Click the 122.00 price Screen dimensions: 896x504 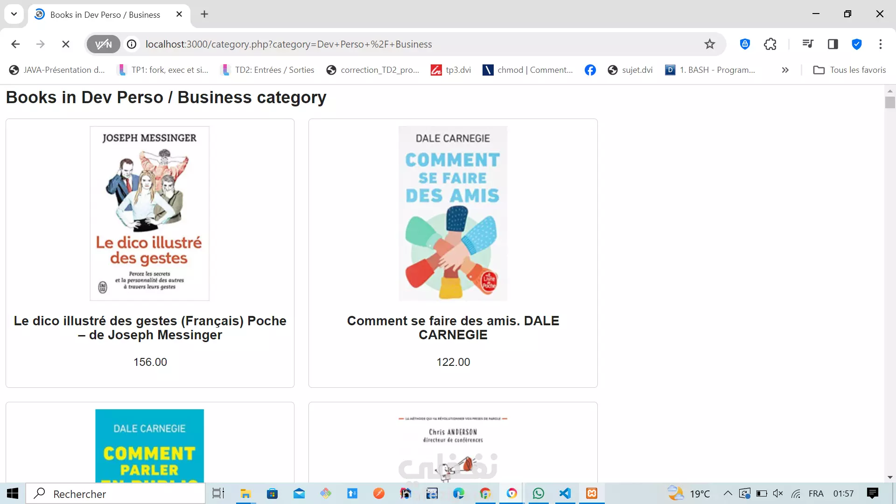pyautogui.click(x=453, y=362)
